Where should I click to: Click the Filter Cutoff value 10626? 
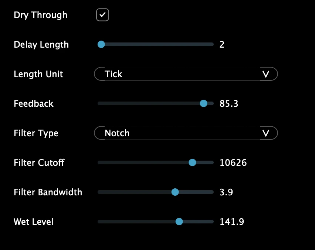(233, 163)
